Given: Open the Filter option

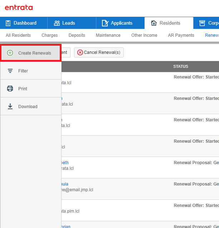Looking at the screenshot, I should [31, 71].
